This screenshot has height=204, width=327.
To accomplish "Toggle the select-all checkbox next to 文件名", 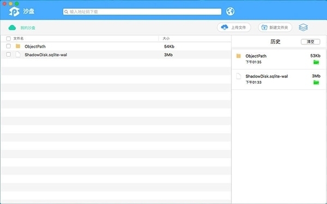I will [x=8, y=39].
